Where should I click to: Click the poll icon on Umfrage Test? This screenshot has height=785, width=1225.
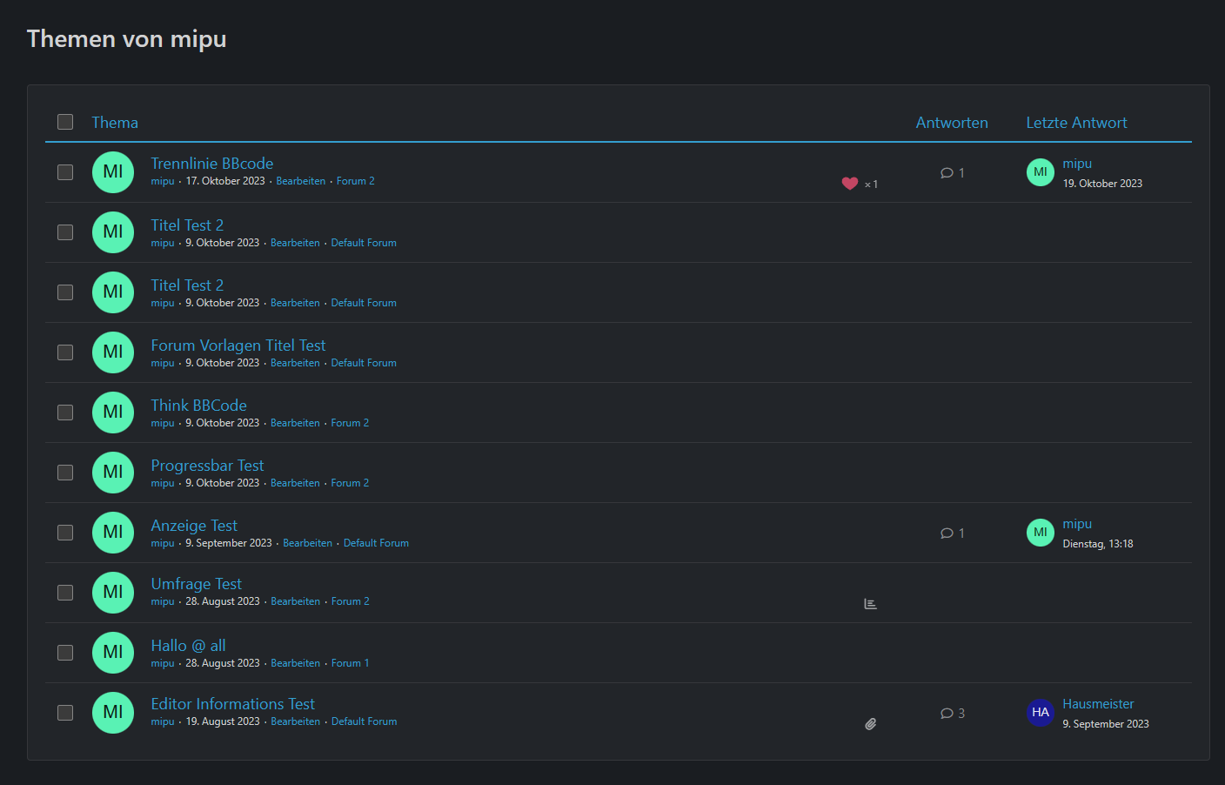coord(870,604)
